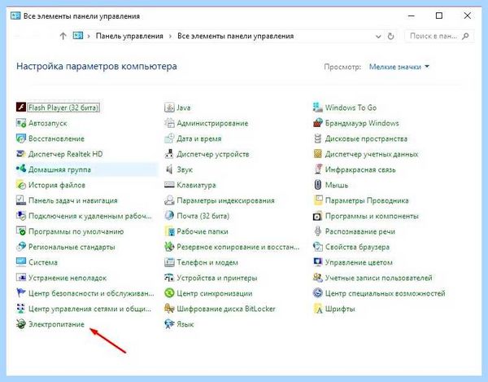Click the Электропитание icon
The width and height of the screenshot is (488, 382).
coord(21,324)
